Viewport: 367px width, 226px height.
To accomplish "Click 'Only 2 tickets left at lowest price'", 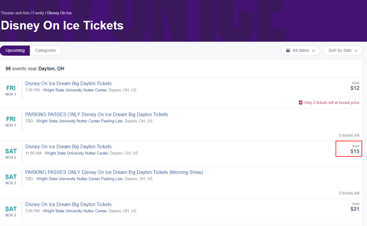I will point(332,103).
